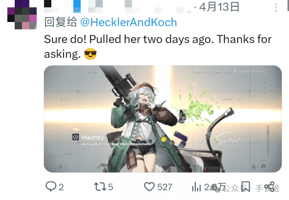The width and height of the screenshot is (289, 200).
Task: Like the tweet with the heart icon
Action: [x=149, y=186]
